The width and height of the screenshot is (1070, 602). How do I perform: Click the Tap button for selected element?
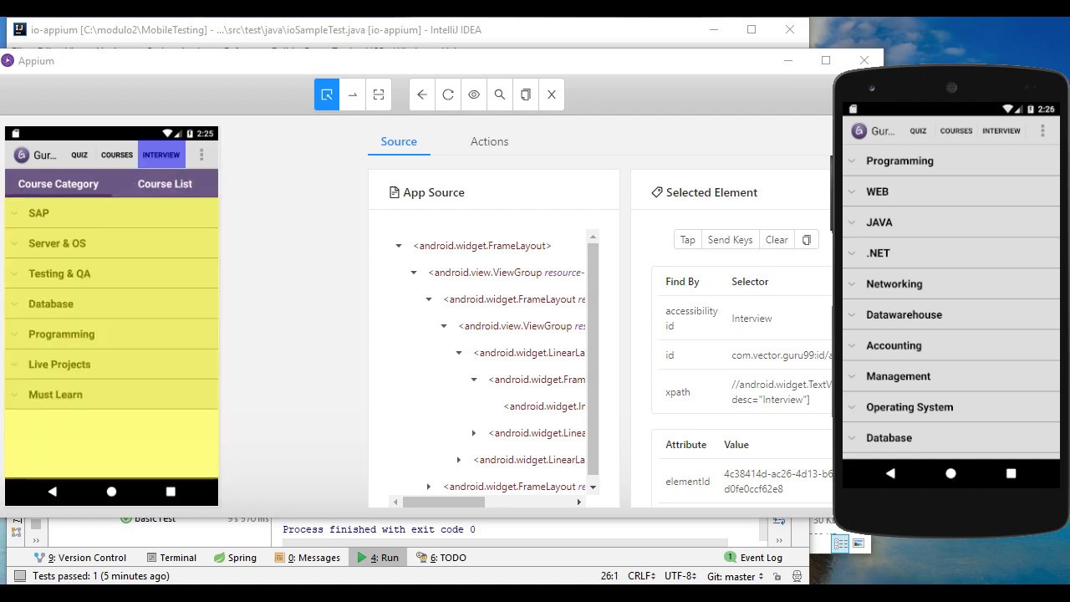tap(687, 240)
